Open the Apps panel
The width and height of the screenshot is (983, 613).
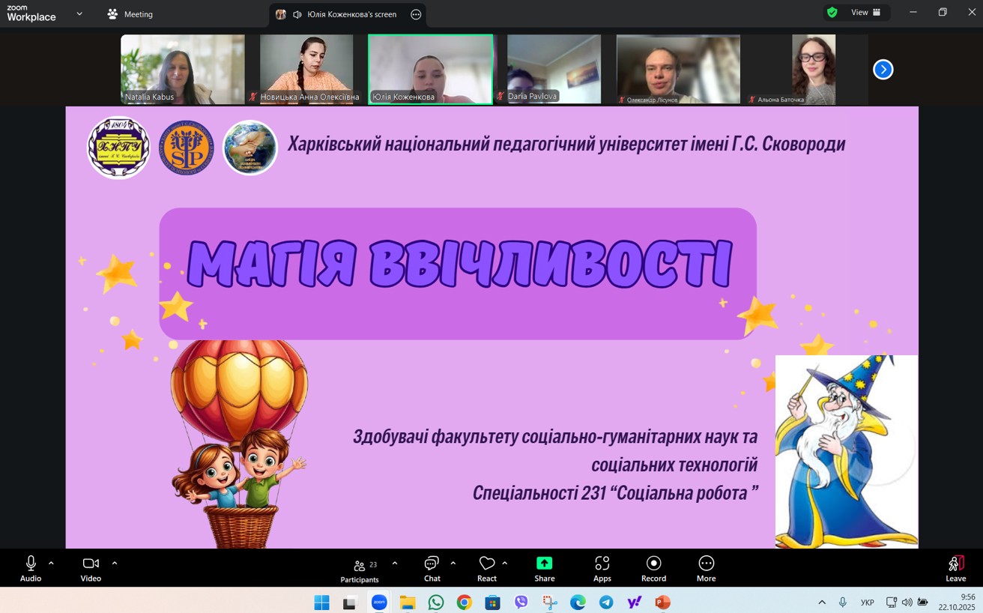pyautogui.click(x=602, y=568)
